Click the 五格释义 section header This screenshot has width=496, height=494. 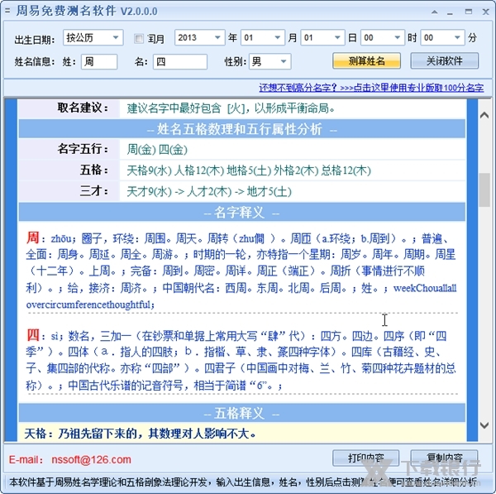[x=242, y=413]
